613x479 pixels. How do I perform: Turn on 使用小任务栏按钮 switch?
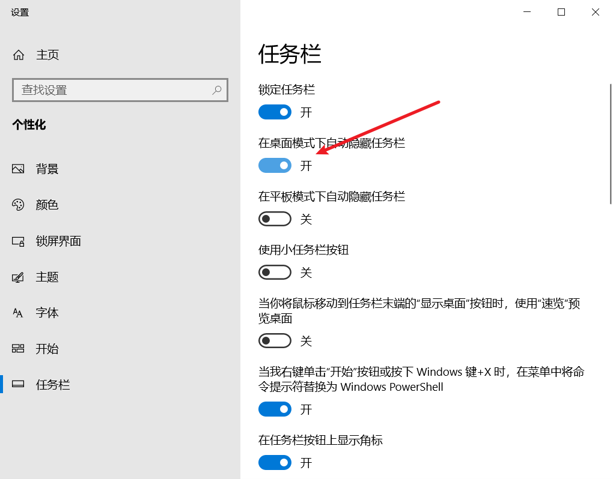point(275,272)
